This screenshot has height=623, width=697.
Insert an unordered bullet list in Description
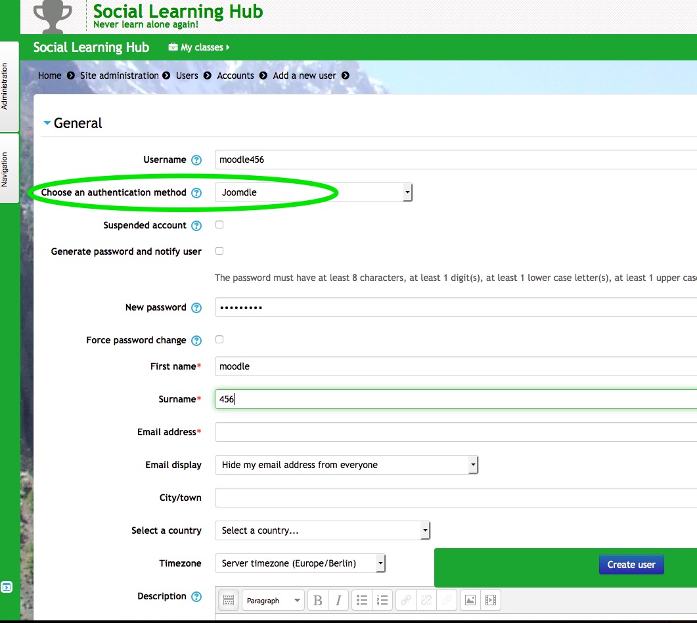[362, 600]
